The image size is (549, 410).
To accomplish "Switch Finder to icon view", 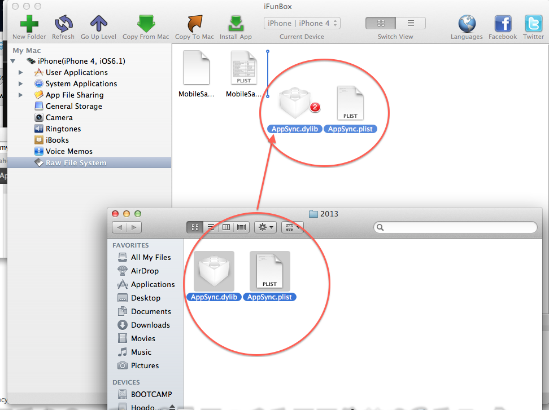I will (x=195, y=227).
